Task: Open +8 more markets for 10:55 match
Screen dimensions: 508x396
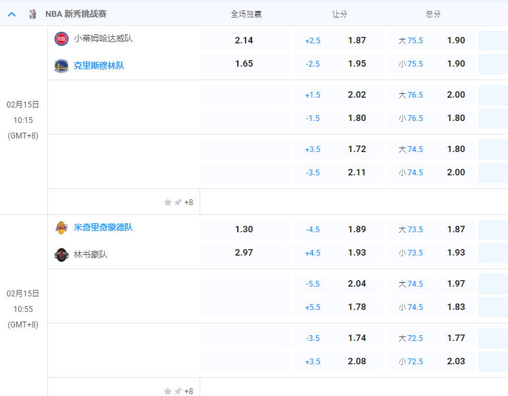Action: pyautogui.click(x=189, y=391)
